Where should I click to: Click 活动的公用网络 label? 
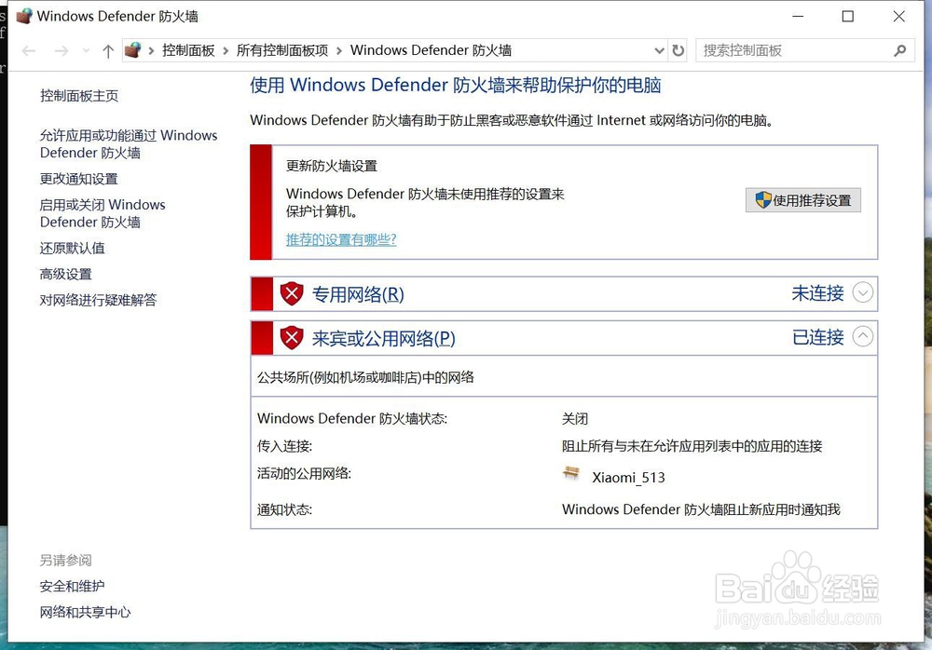(x=305, y=474)
